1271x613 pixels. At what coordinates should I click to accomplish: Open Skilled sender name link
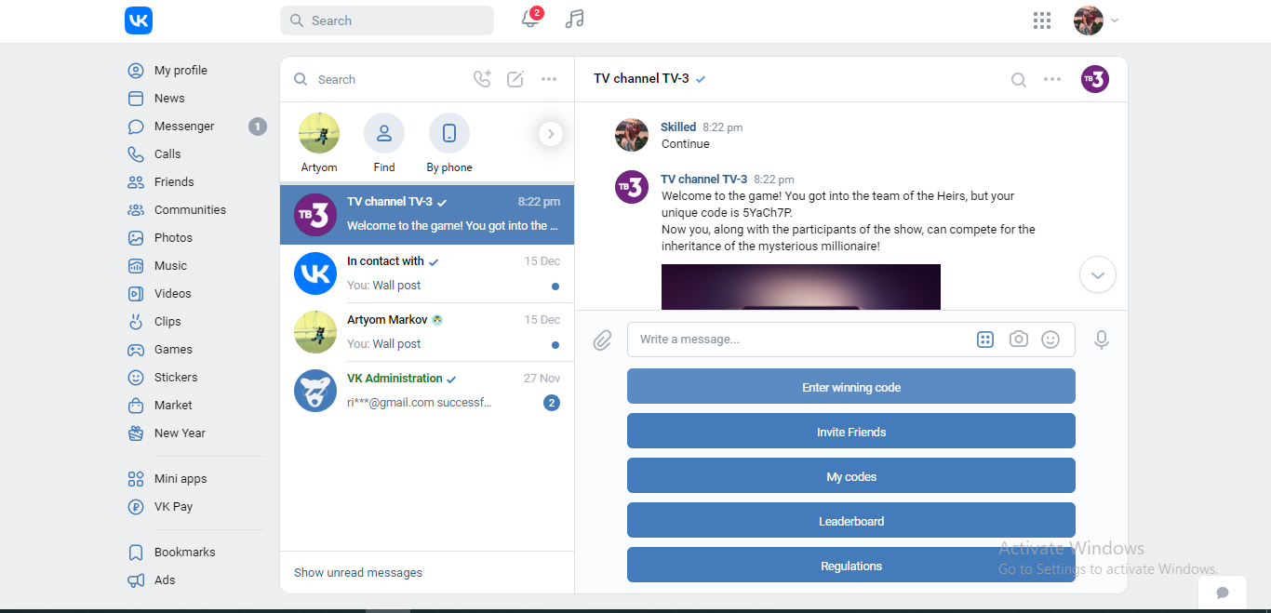pyautogui.click(x=678, y=127)
